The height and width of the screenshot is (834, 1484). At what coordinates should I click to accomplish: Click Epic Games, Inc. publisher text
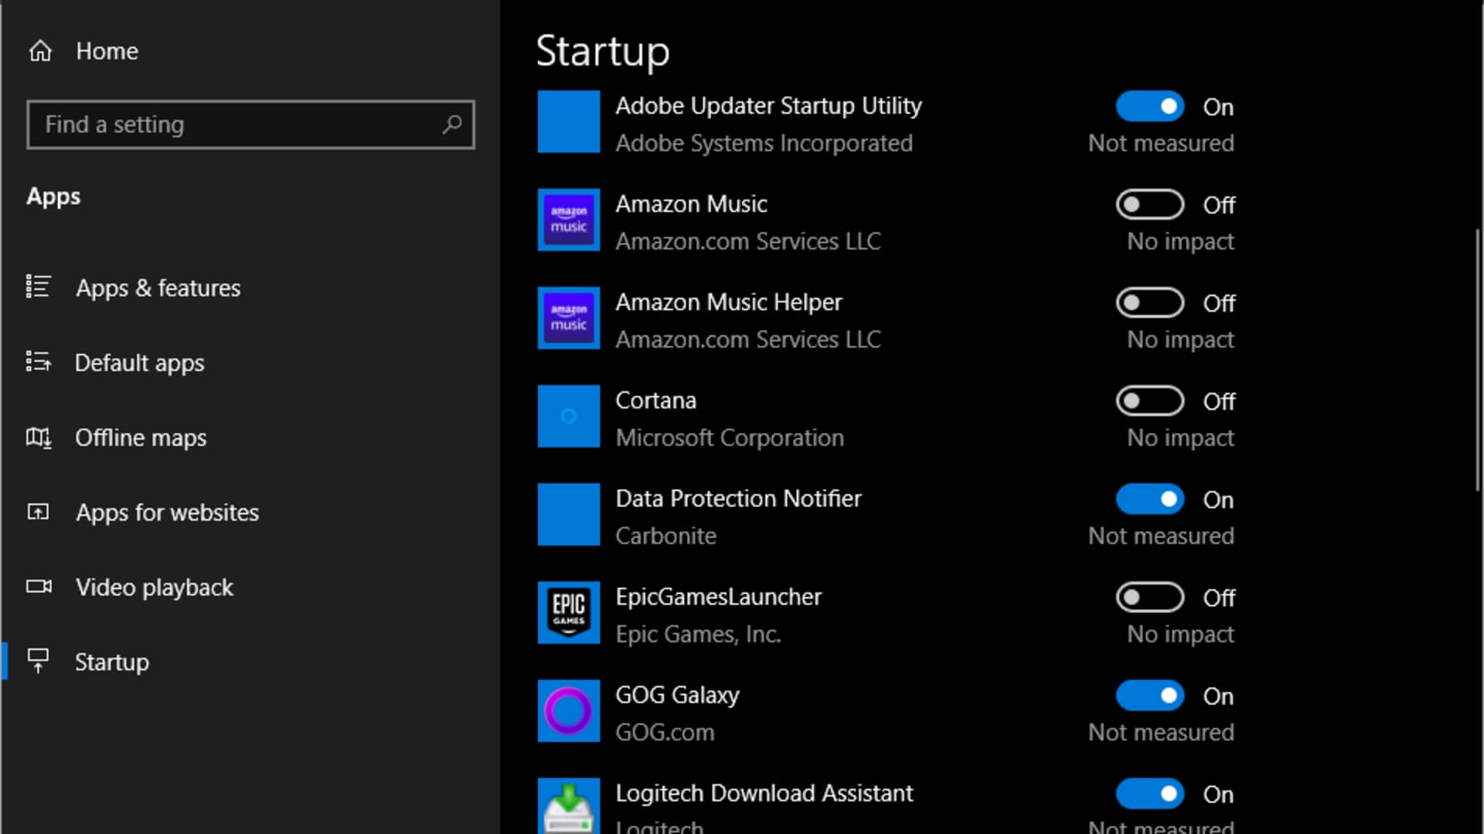tap(698, 634)
